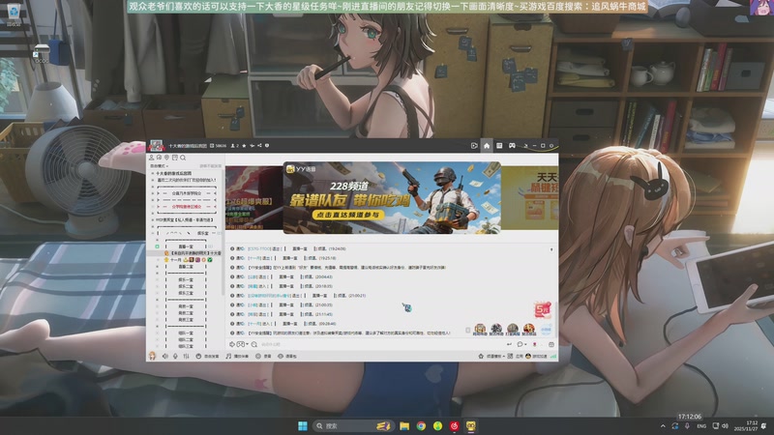This screenshot has width=774, height=435.
Task: Open Google Chrome from taskbar
Action: point(421,425)
